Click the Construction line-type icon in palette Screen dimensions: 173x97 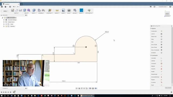[x=161, y=31]
